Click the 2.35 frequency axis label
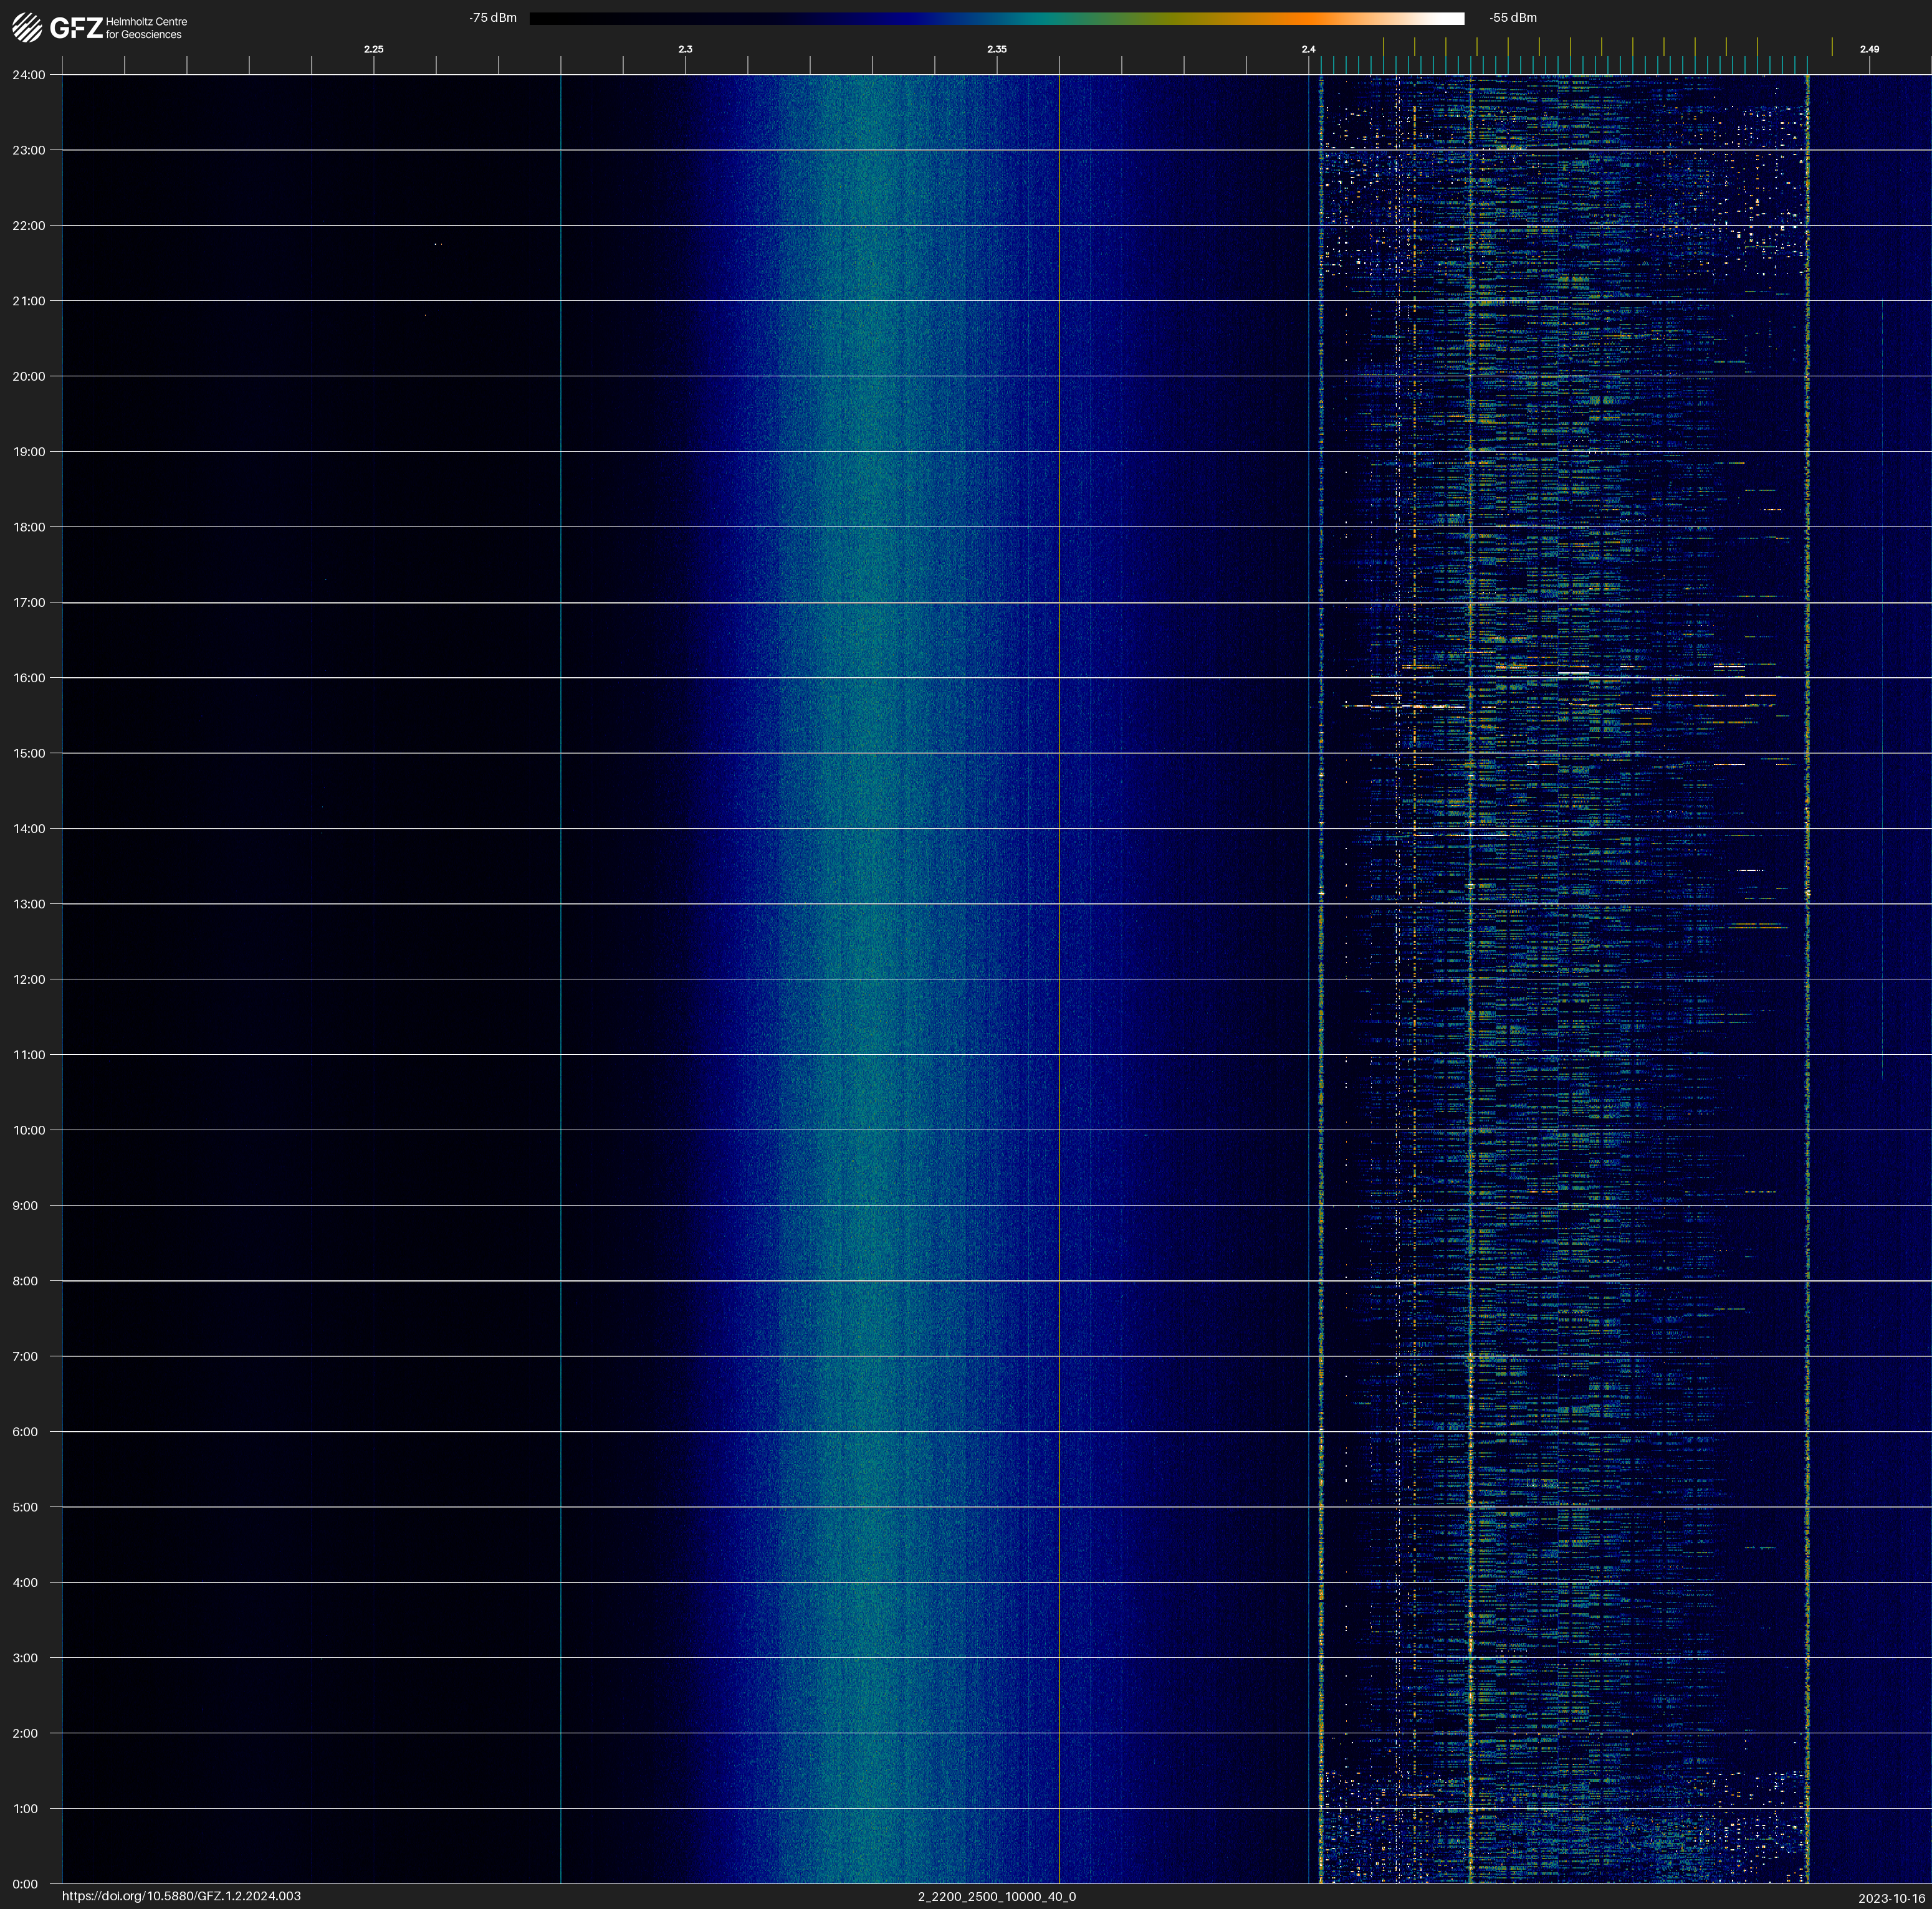The height and width of the screenshot is (1909, 1932). (x=996, y=49)
